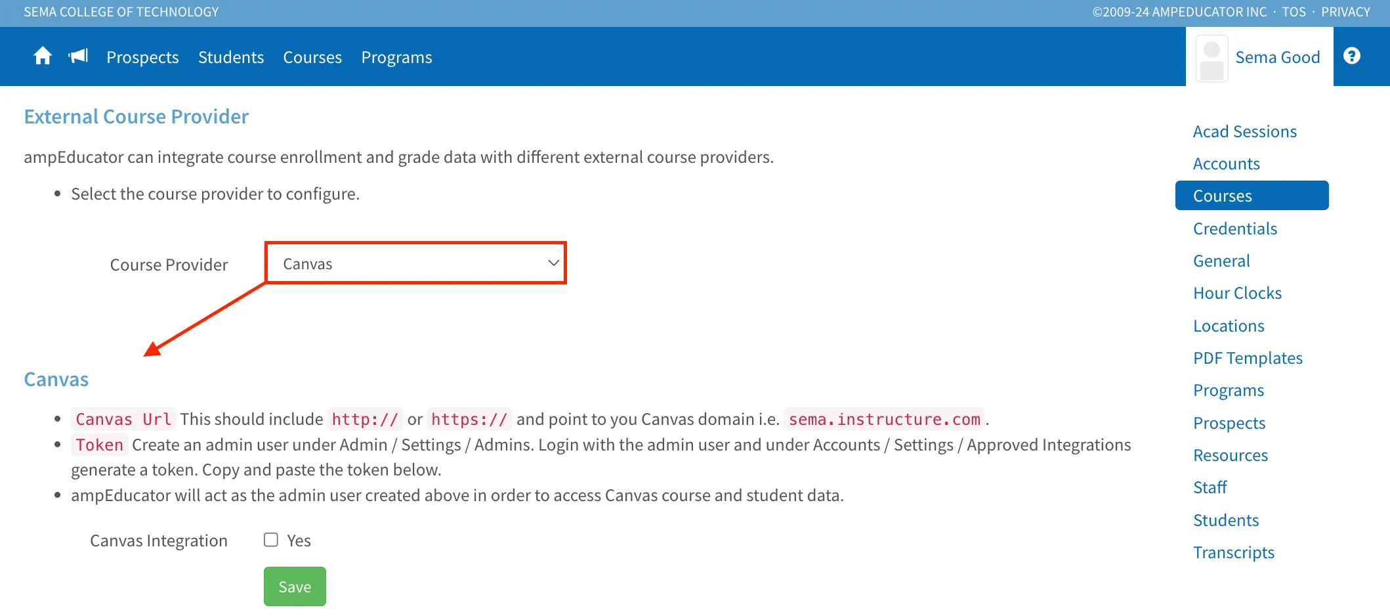The width and height of the screenshot is (1390, 616).
Task: Select PDF Templates in the sidebar
Action: click(1247, 358)
